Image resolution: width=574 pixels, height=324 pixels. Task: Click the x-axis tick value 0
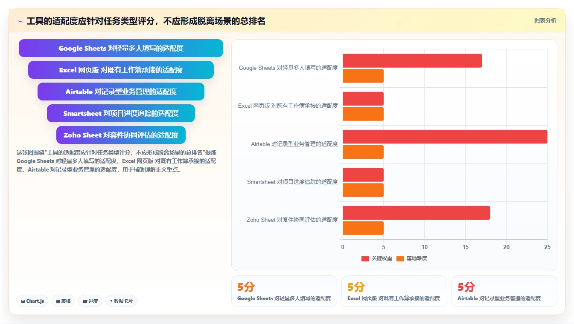(343, 247)
